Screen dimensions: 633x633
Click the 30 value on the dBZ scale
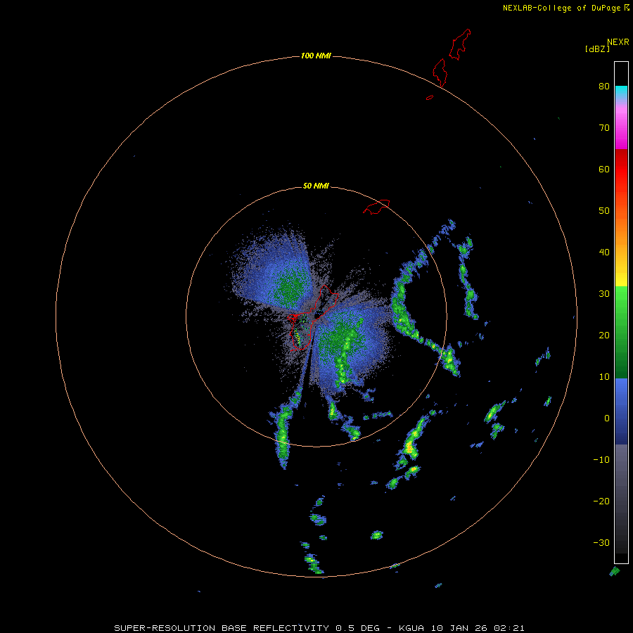point(604,294)
